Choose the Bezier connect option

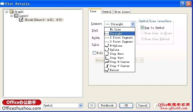[120, 70]
